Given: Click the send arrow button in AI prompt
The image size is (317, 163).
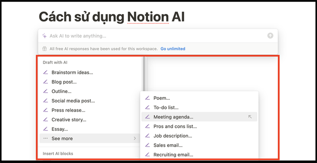Looking at the screenshot, I should (x=270, y=36).
